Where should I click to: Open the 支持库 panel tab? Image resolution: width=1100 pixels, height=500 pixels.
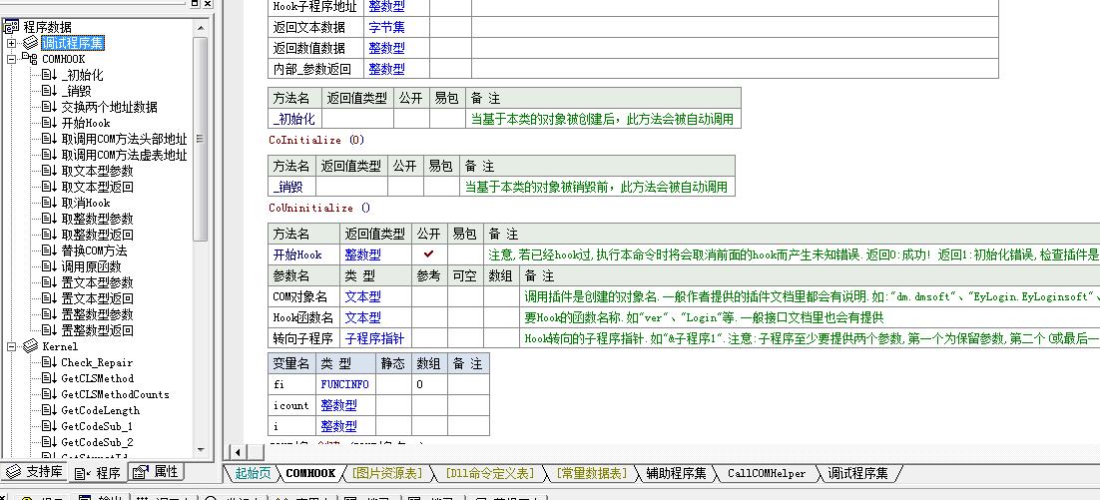[35, 472]
